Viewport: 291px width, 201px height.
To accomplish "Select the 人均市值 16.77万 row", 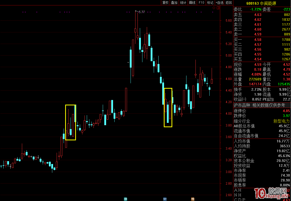I will click(x=262, y=141).
